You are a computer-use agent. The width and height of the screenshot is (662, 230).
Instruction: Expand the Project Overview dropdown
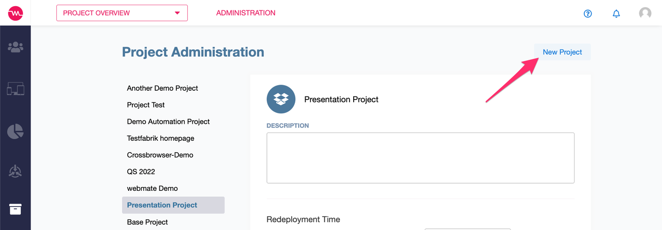coord(122,13)
